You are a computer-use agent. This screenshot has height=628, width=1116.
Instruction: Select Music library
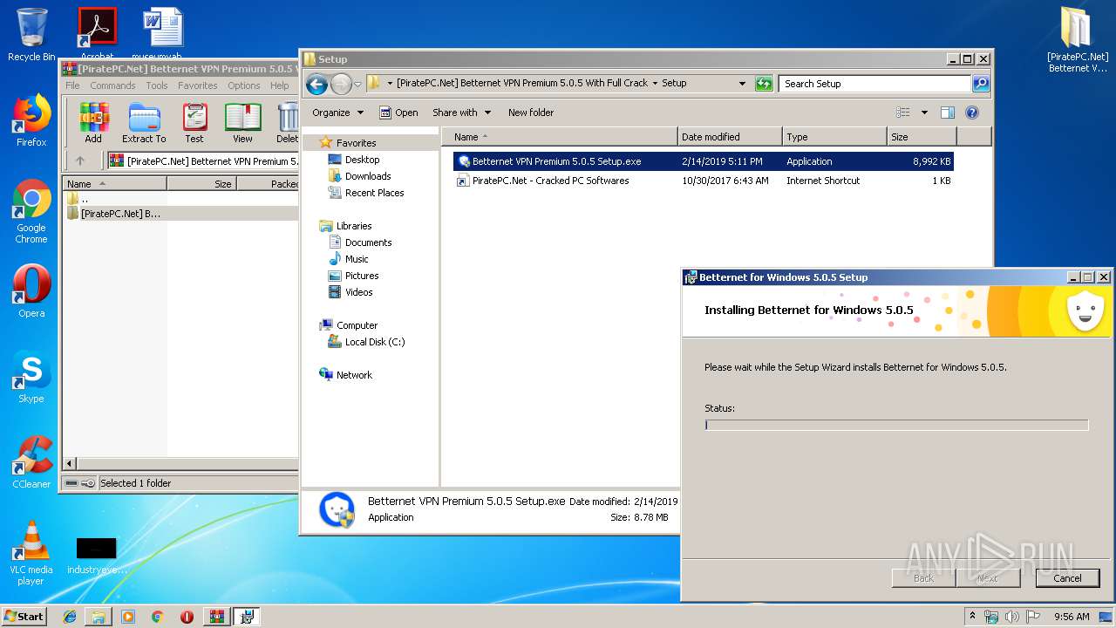[357, 259]
